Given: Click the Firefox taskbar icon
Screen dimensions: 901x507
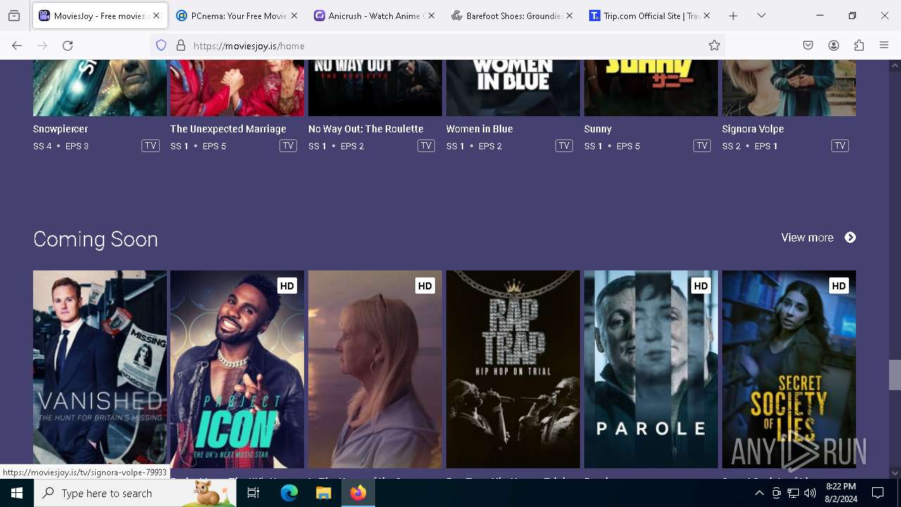Looking at the screenshot, I should (358, 493).
